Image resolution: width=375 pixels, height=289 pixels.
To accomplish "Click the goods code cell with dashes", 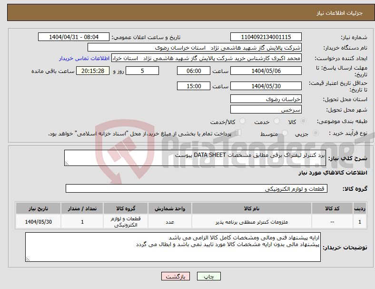I will click(x=332, y=222).
